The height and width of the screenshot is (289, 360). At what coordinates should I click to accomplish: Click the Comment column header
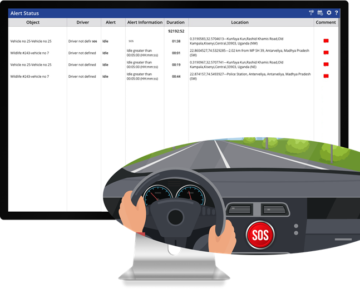pyautogui.click(x=326, y=23)
